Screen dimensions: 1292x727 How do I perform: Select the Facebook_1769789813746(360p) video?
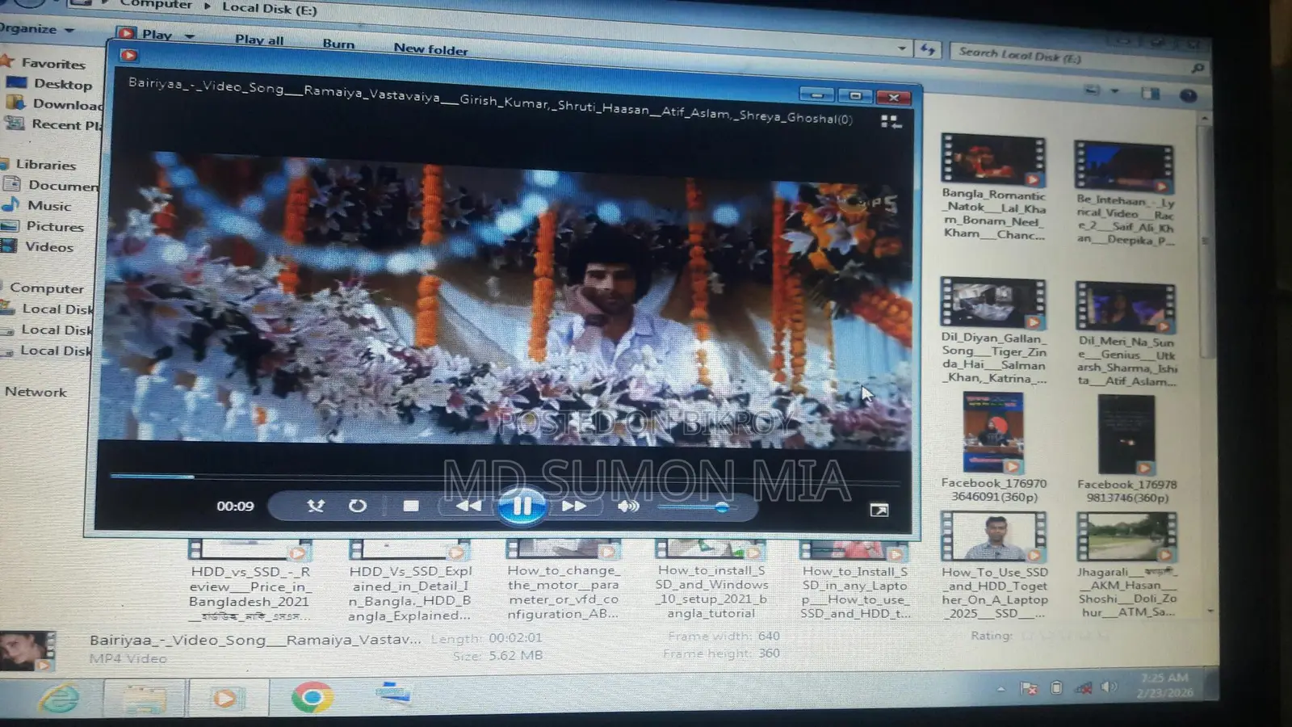pos(1126,451)
